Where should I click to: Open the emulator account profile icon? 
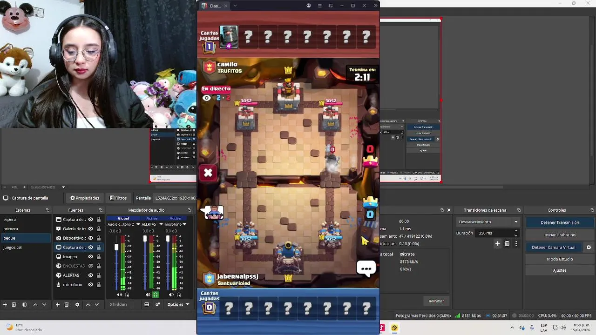click(x=308, y=6)
